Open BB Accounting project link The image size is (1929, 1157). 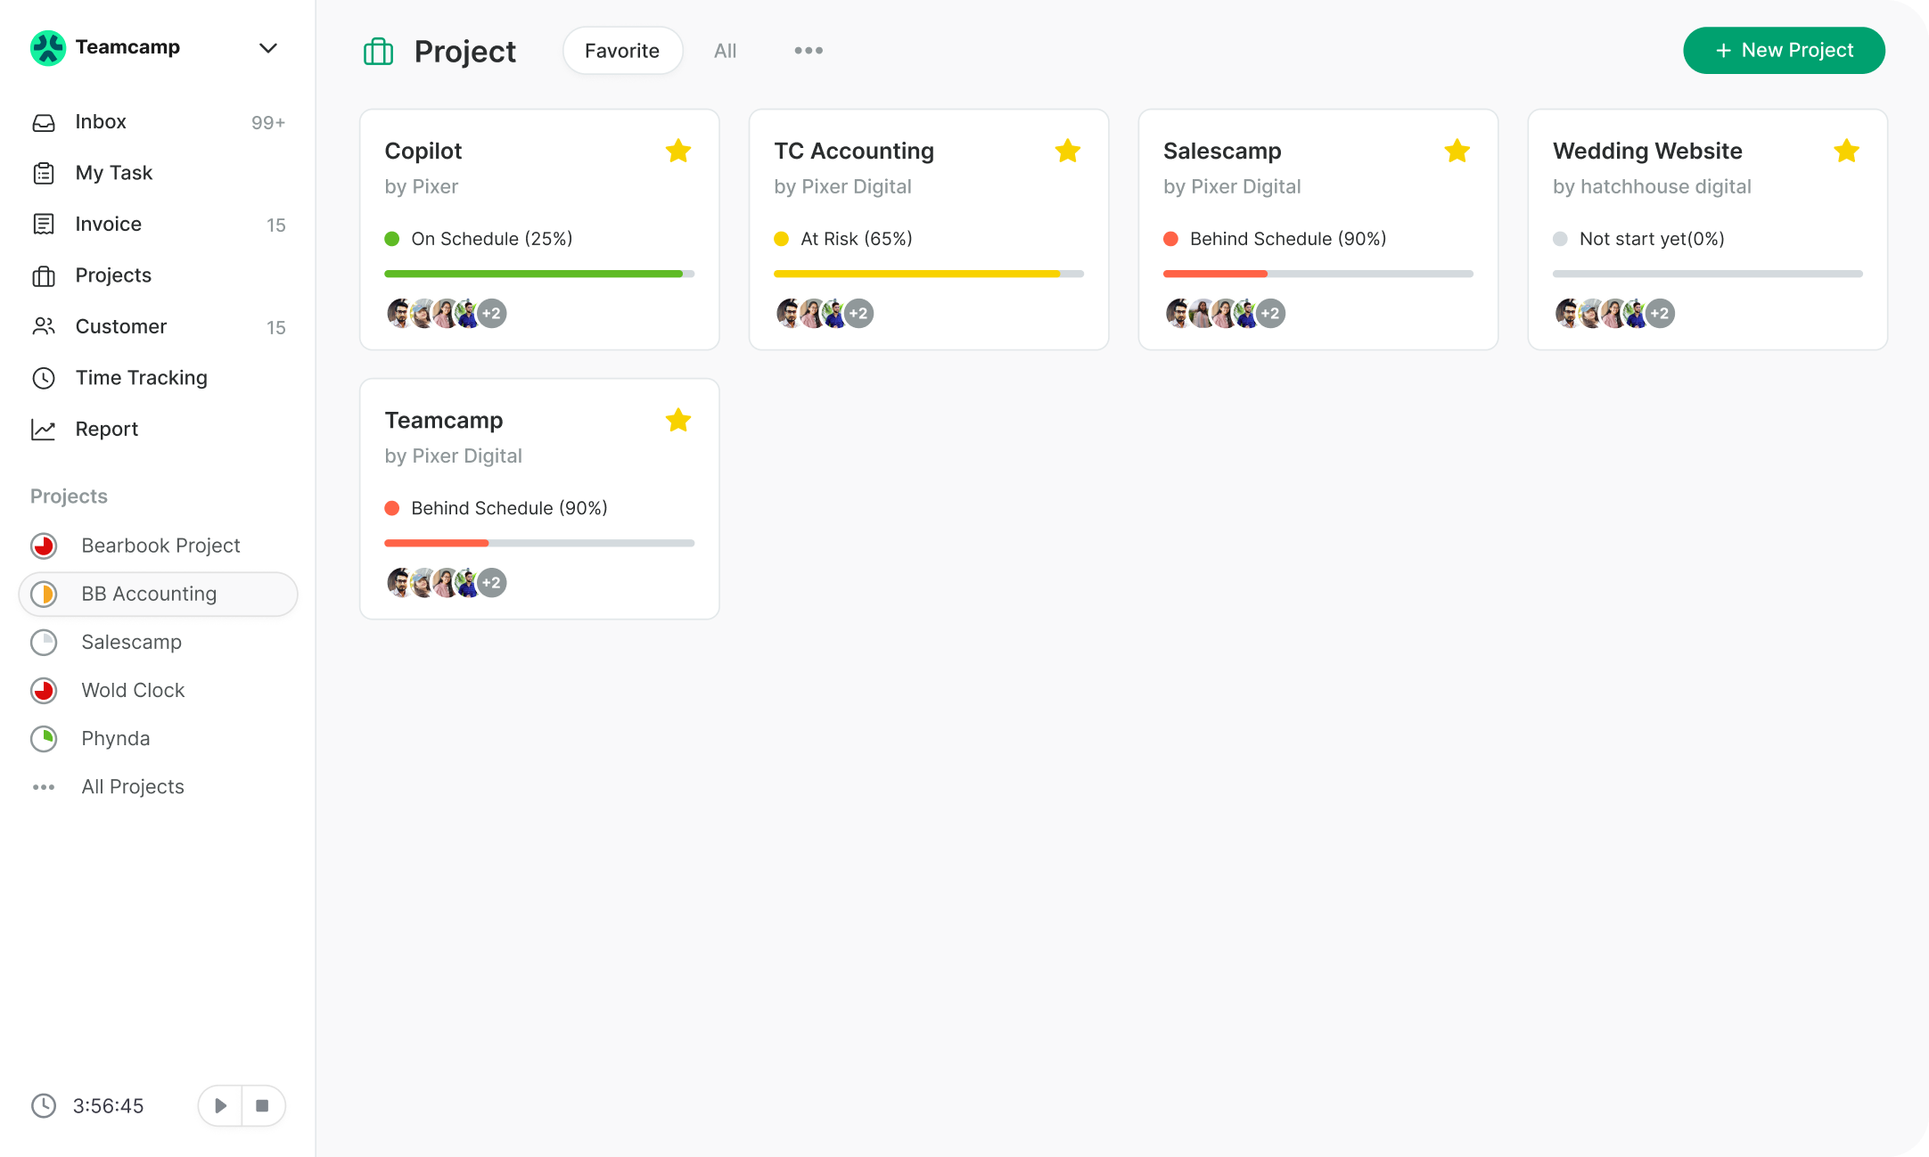pyautogui.click(x=149, y=594)
